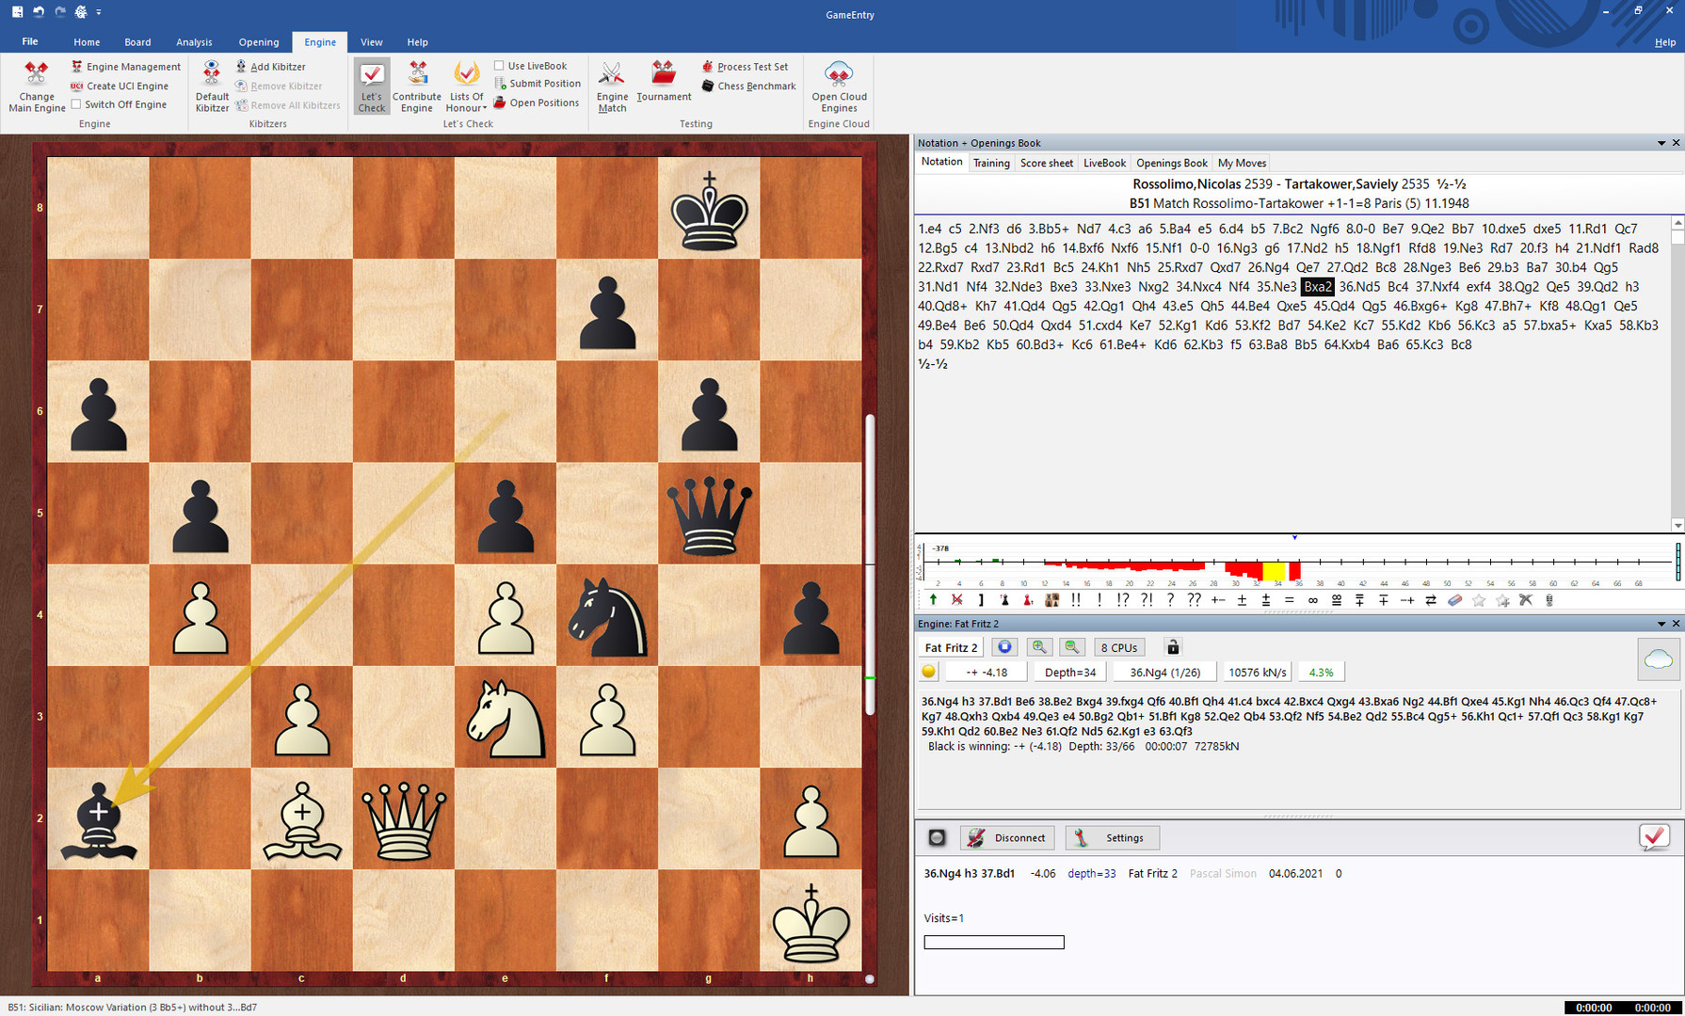Viewport: 1685px width, 1016px height.
Task: Enable the Use LiveBook checkbox
Action: (500, 66)
